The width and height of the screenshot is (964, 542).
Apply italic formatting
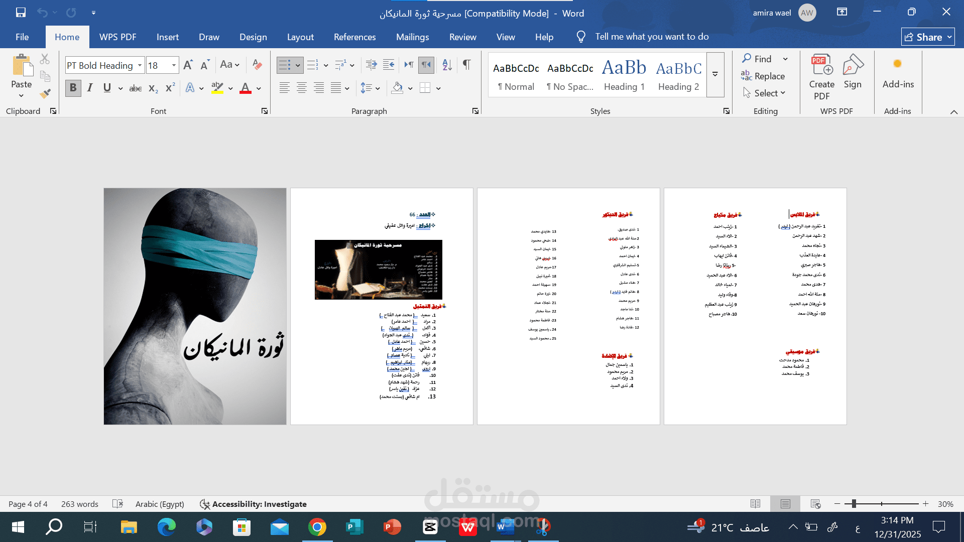tap(89, 88)
